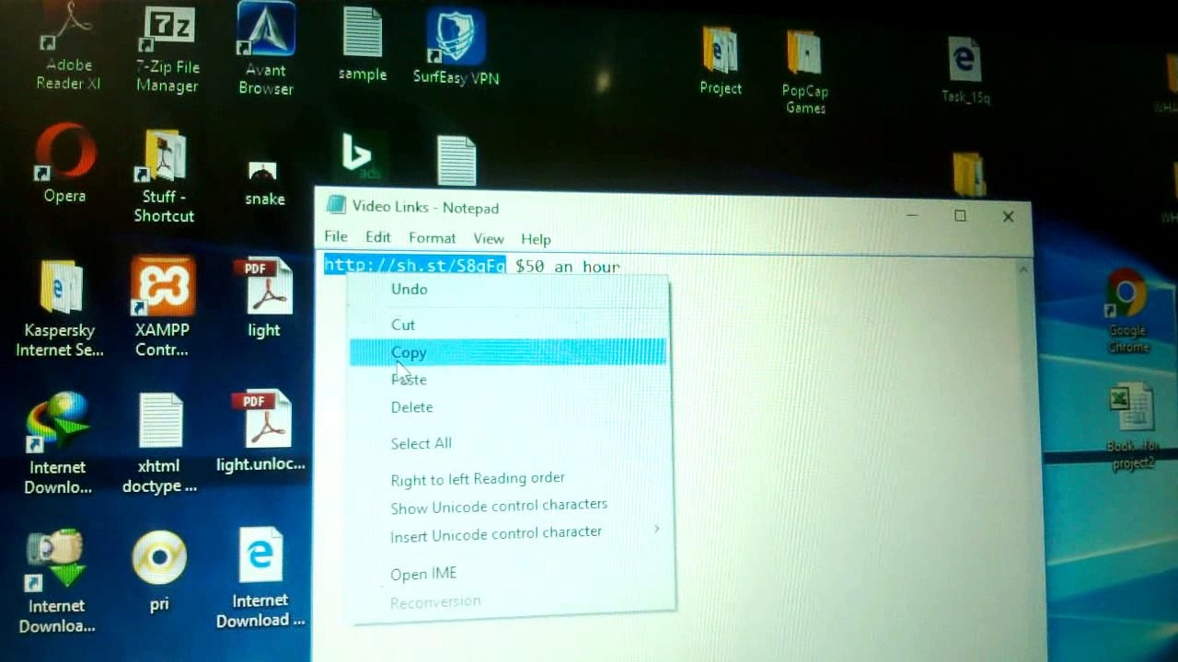Select the Stuff - Shortcut folder icon

(165, 177)
